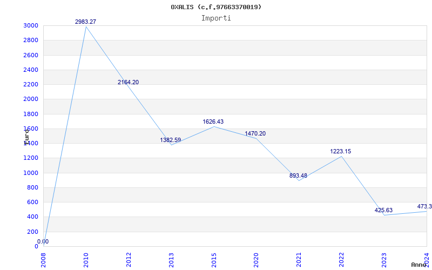Click the chart title OXALIS (c.f.97663370019)

click(x=216, y=7)
